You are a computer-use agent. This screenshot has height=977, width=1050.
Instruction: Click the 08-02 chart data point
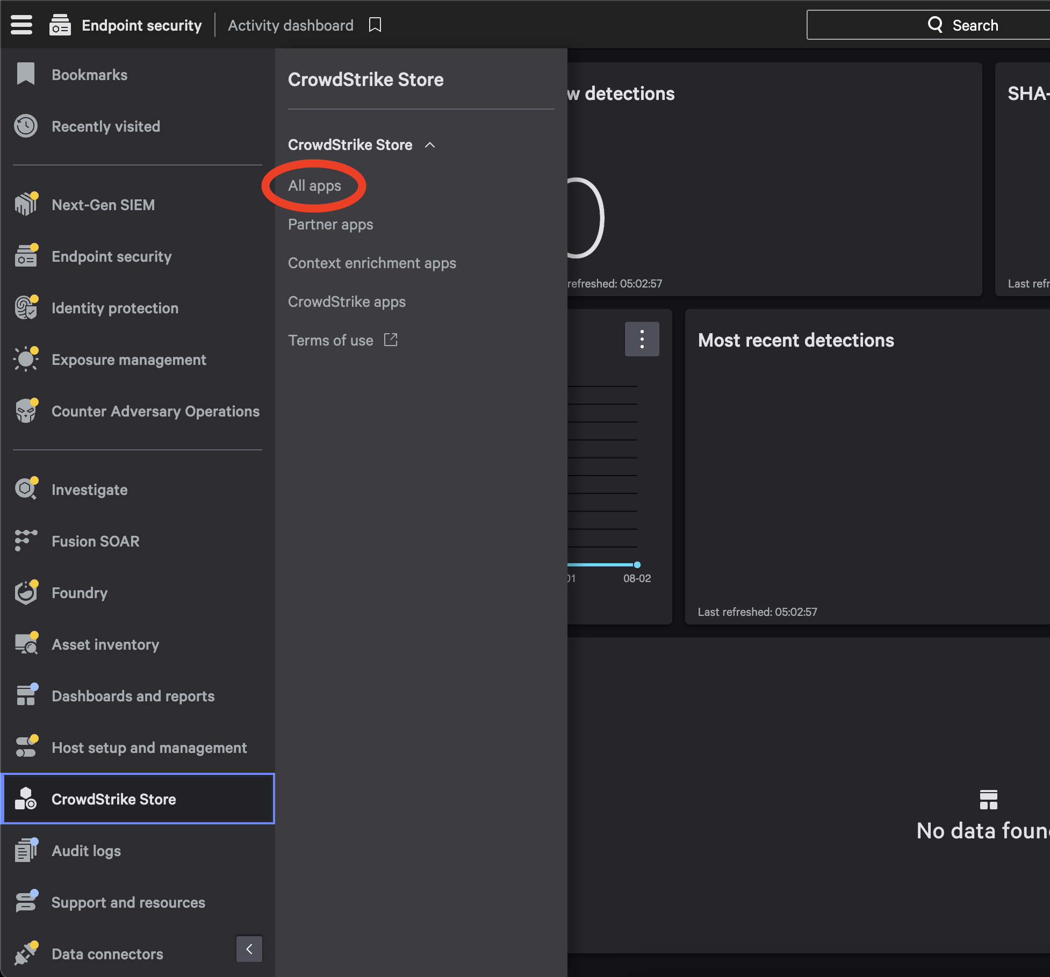pos(637,565)
